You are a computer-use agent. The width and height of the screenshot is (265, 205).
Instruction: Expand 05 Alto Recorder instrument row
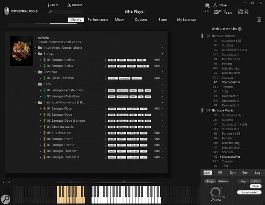pos(41,133)
